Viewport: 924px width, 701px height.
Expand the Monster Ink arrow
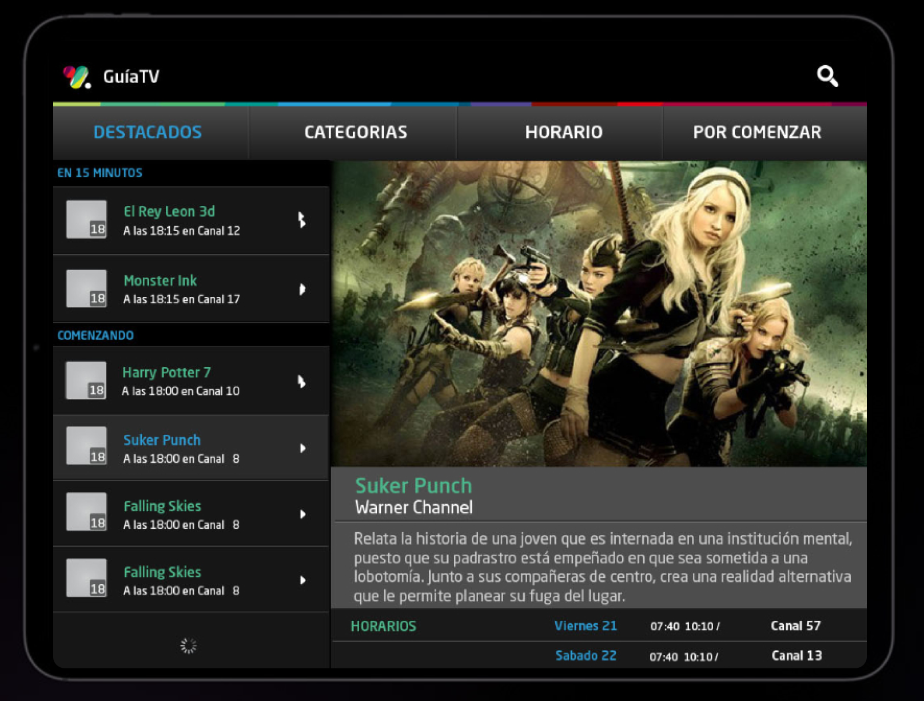click(302, 289)
